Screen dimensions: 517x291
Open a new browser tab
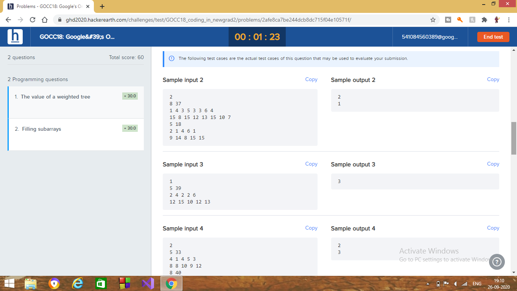102,6
